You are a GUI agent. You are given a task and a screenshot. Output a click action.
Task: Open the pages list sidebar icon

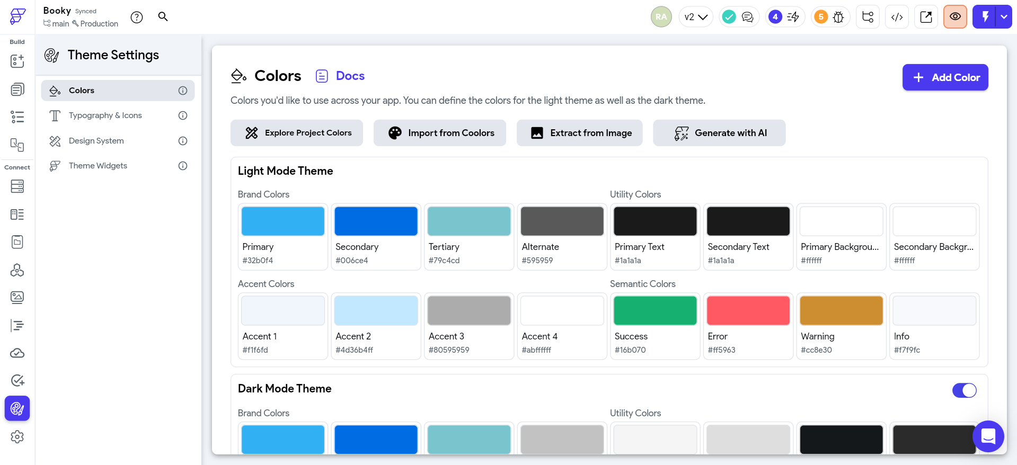17,90
